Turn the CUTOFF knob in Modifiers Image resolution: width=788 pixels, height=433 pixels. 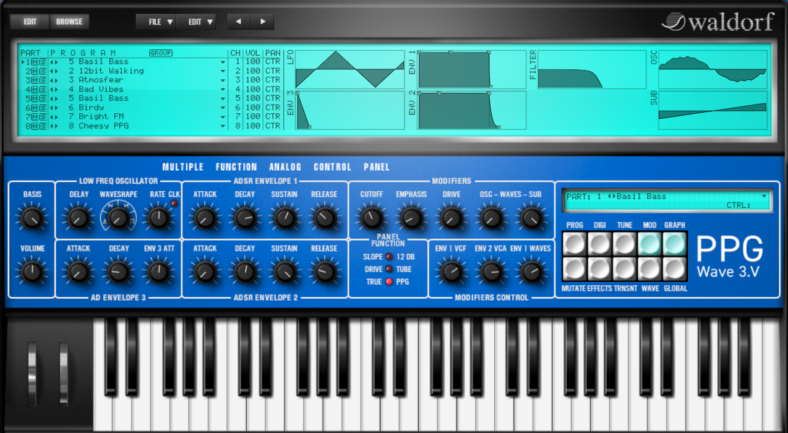(372, 218)
